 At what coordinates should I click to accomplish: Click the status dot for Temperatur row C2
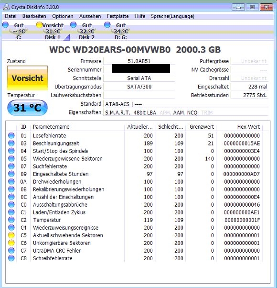(x=11, y=220)
